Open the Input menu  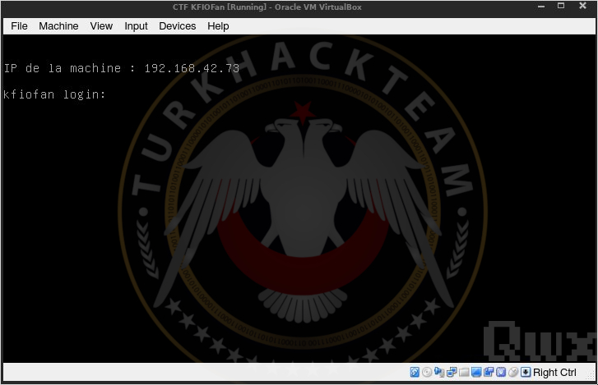[136, 26]
